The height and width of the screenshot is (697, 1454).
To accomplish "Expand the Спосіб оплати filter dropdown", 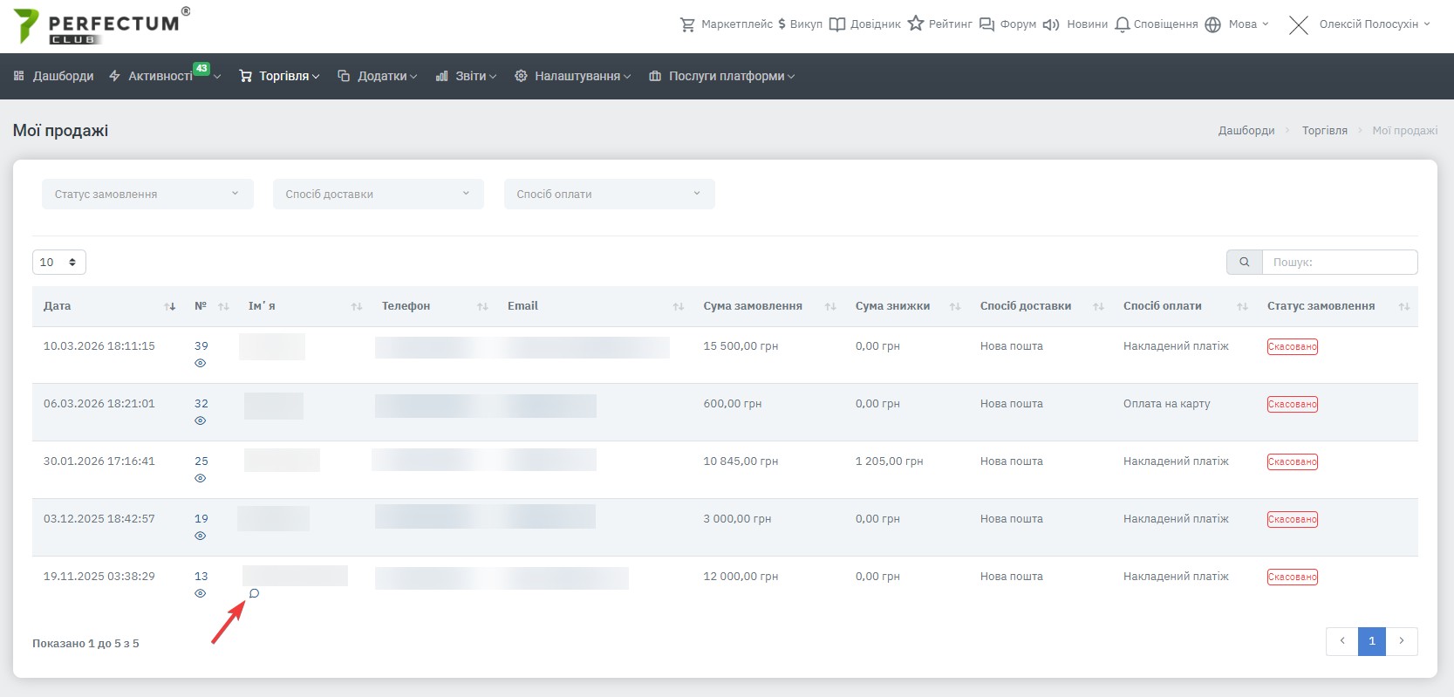I will [x=609, y=194].
